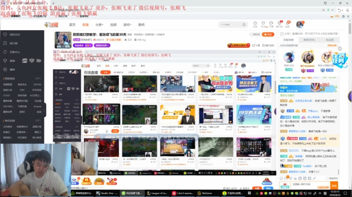Click the first-ranked contributor avatar in center
The height and width of the screenshot is (197, 352).
coord(308,58)
